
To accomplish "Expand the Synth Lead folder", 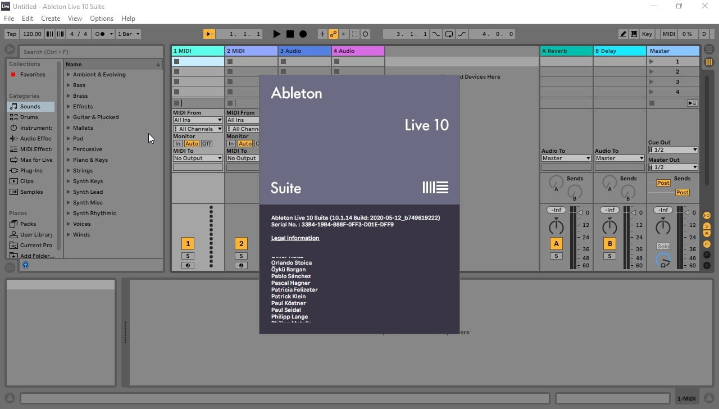I will tap(69, 192).
